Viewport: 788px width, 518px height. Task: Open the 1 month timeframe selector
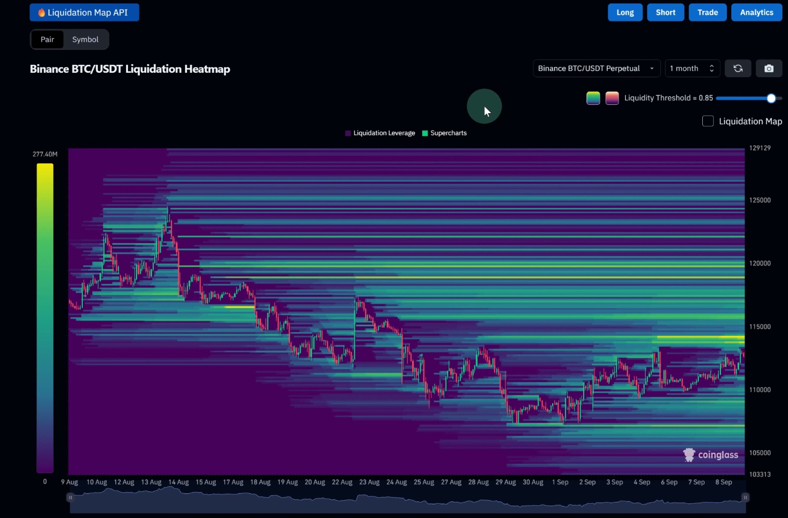pyautogui.click(x=692, y=68)
